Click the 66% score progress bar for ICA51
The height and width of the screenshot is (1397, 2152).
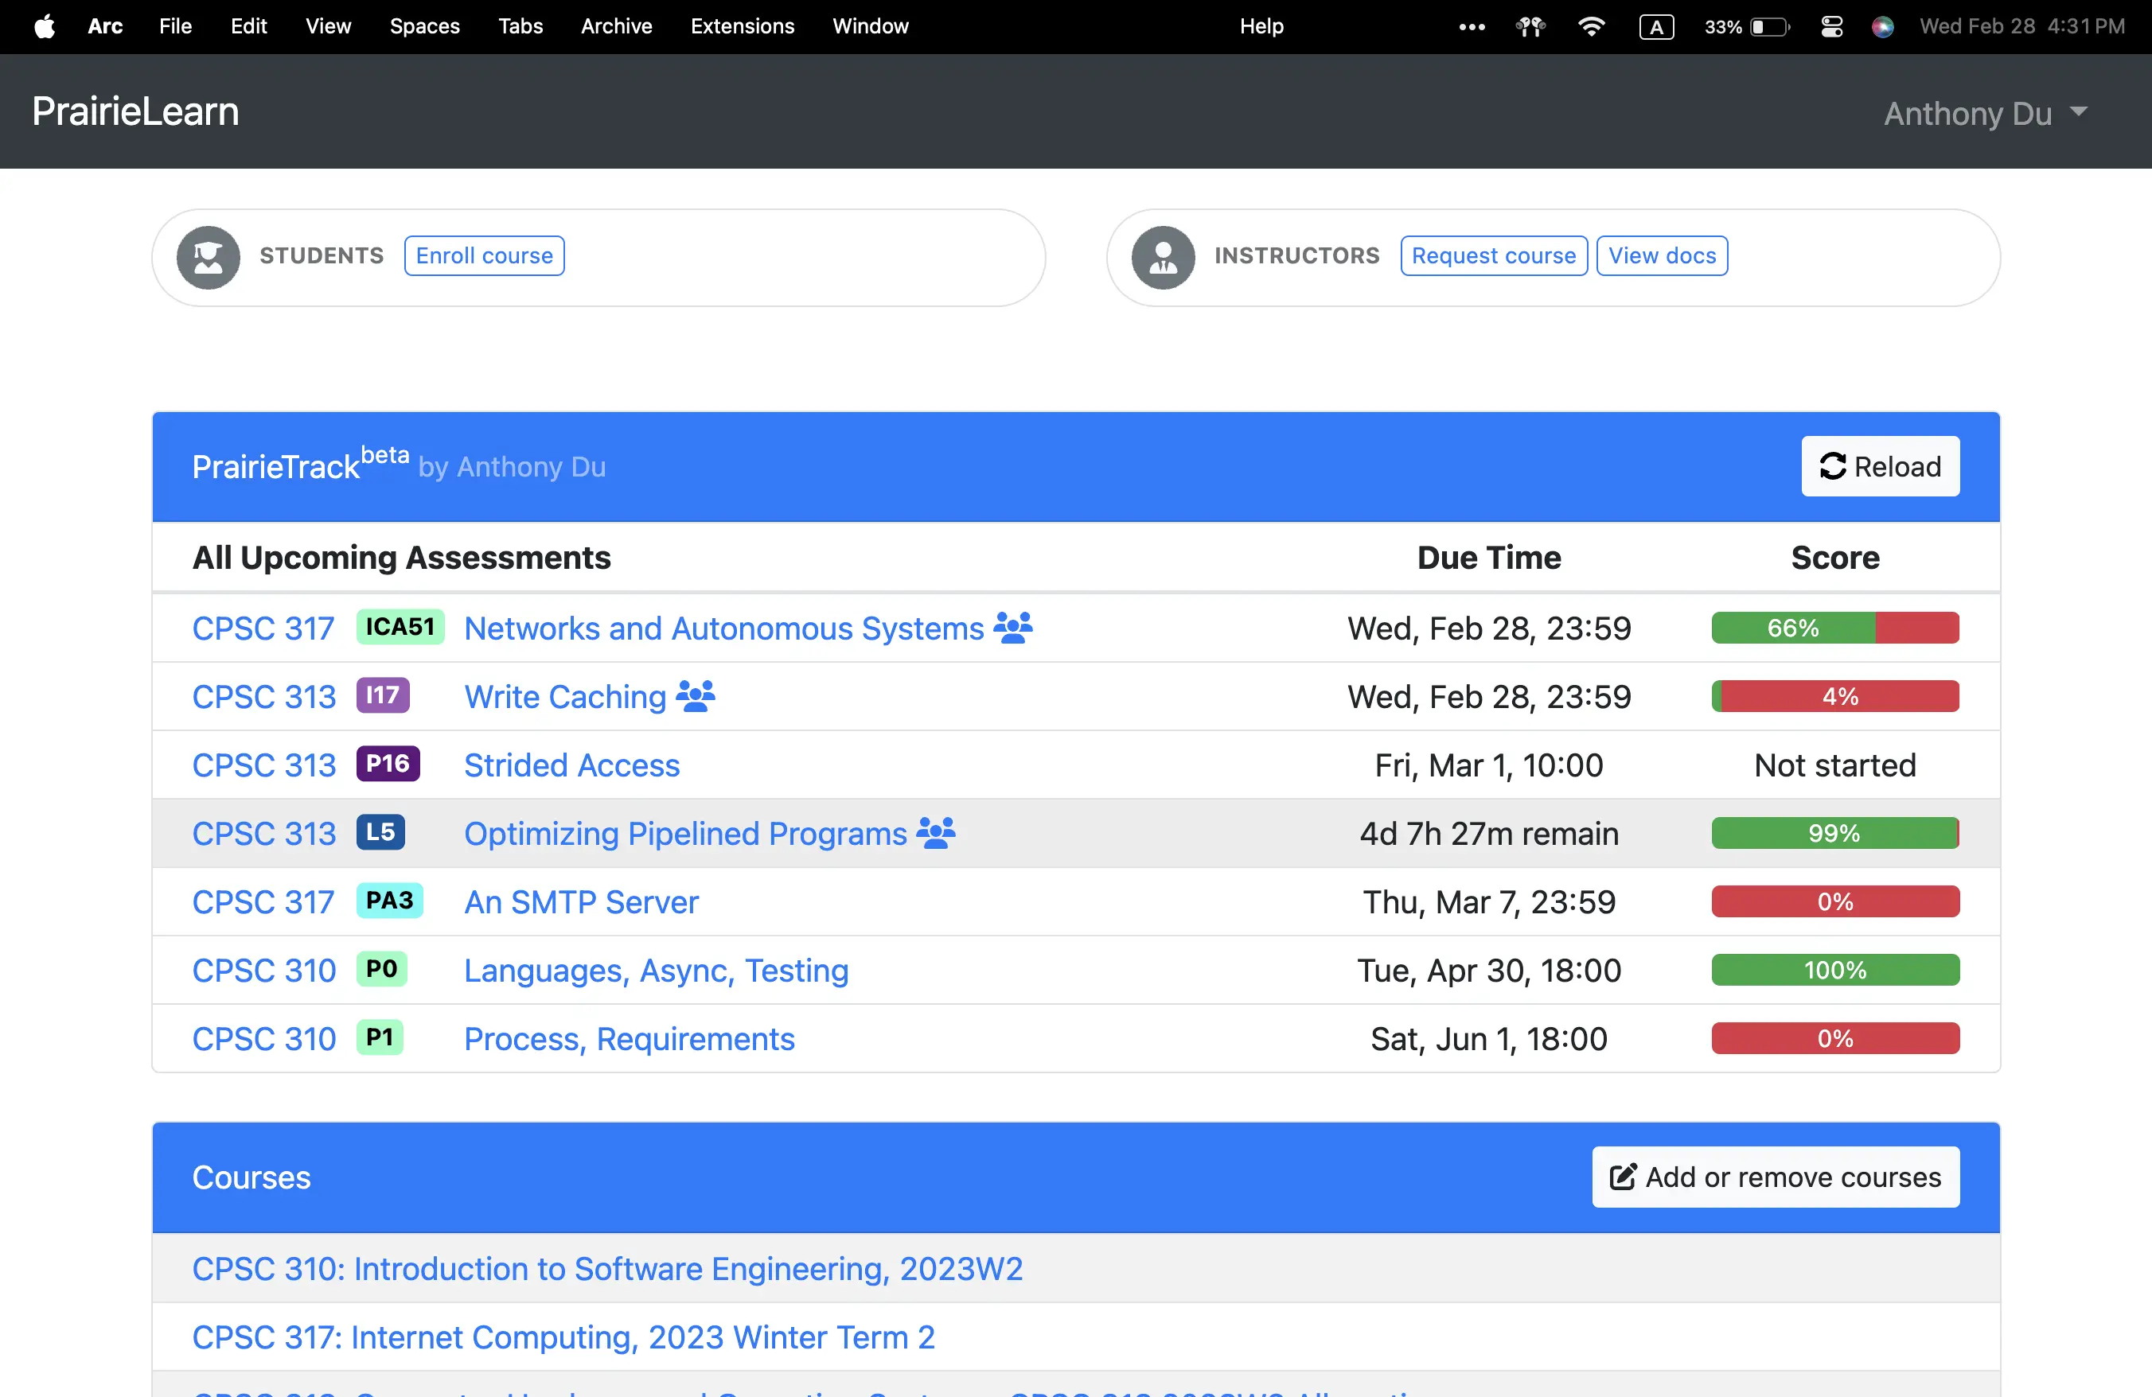[1834, 627]
